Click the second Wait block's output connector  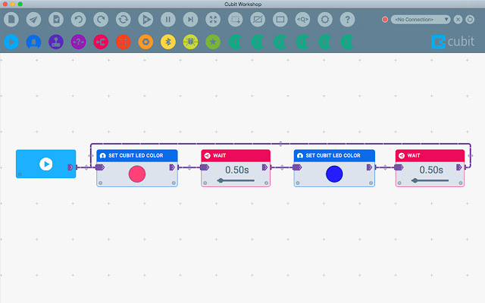point(459,167)
